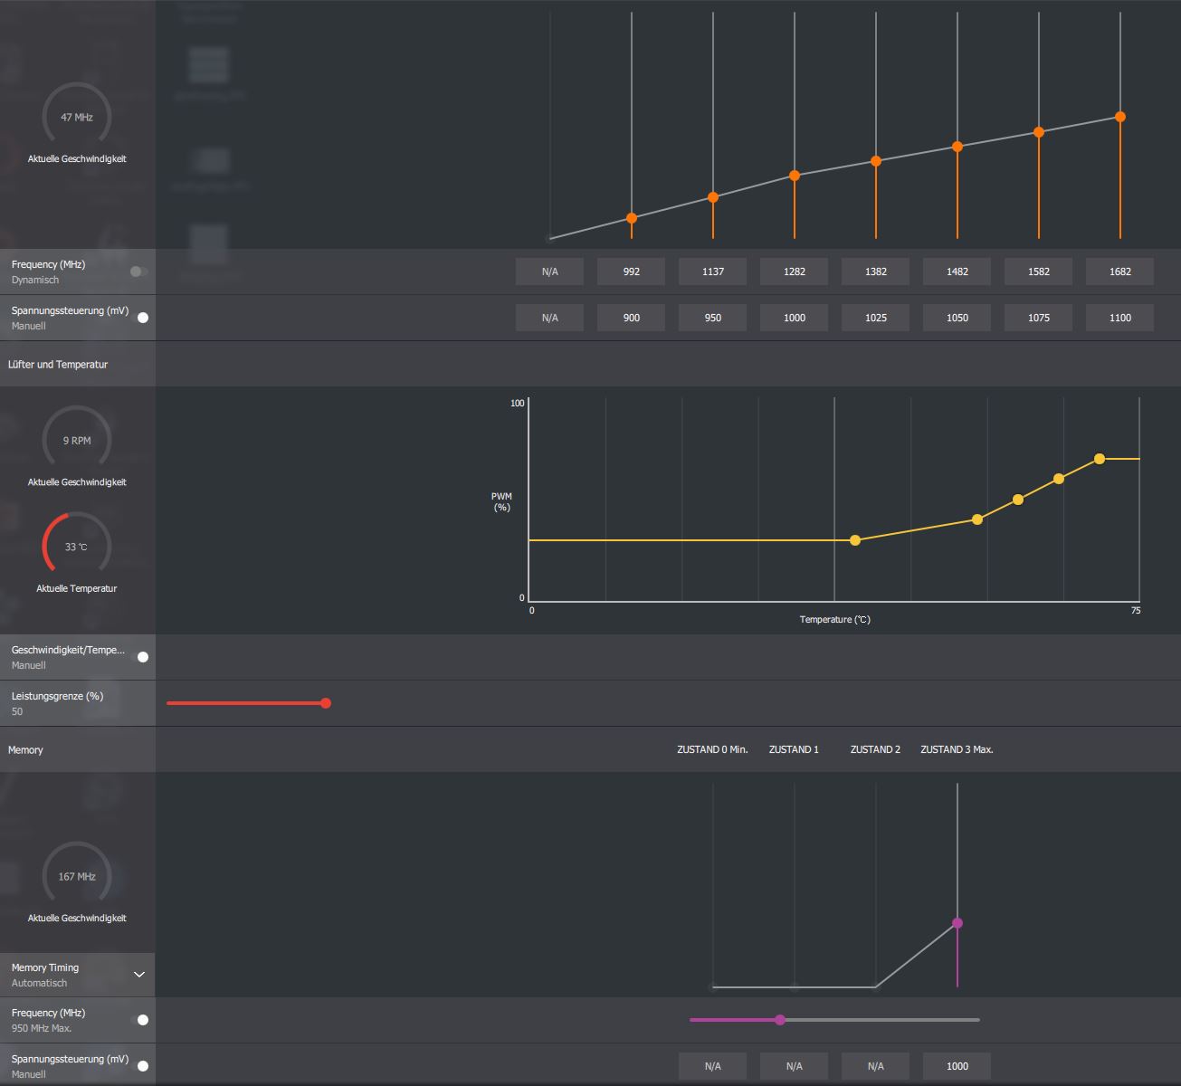
Task: Select the 950 mV voltage field
Action: [713, 318]
